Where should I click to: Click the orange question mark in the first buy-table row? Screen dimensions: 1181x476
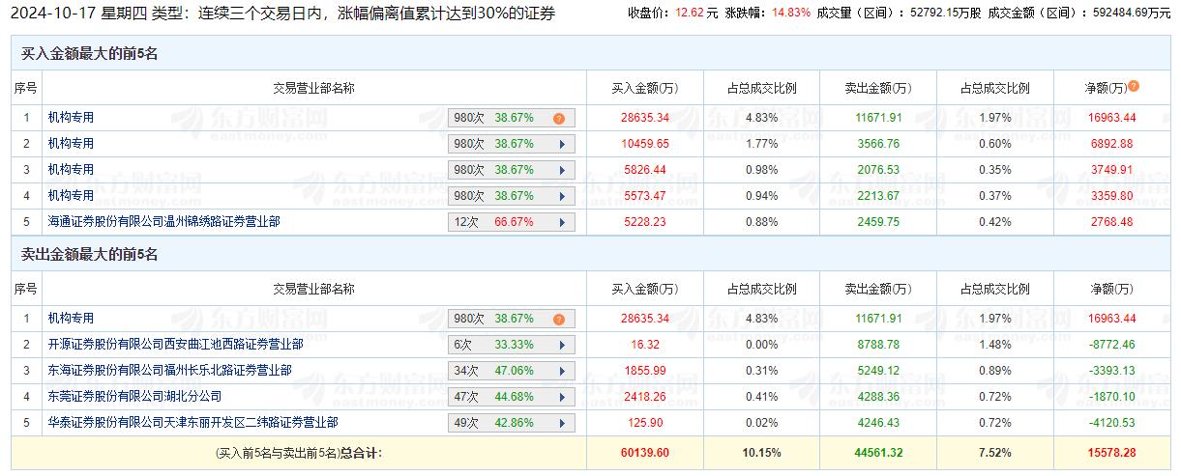pos(559,118)
